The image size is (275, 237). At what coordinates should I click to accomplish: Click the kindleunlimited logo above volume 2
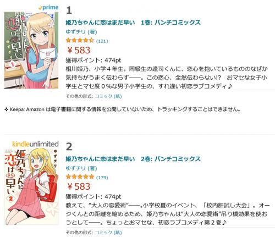point(35,144)
